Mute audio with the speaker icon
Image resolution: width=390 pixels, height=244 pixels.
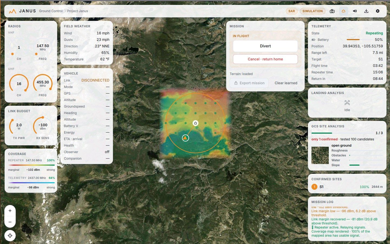(x=355, y=11)
